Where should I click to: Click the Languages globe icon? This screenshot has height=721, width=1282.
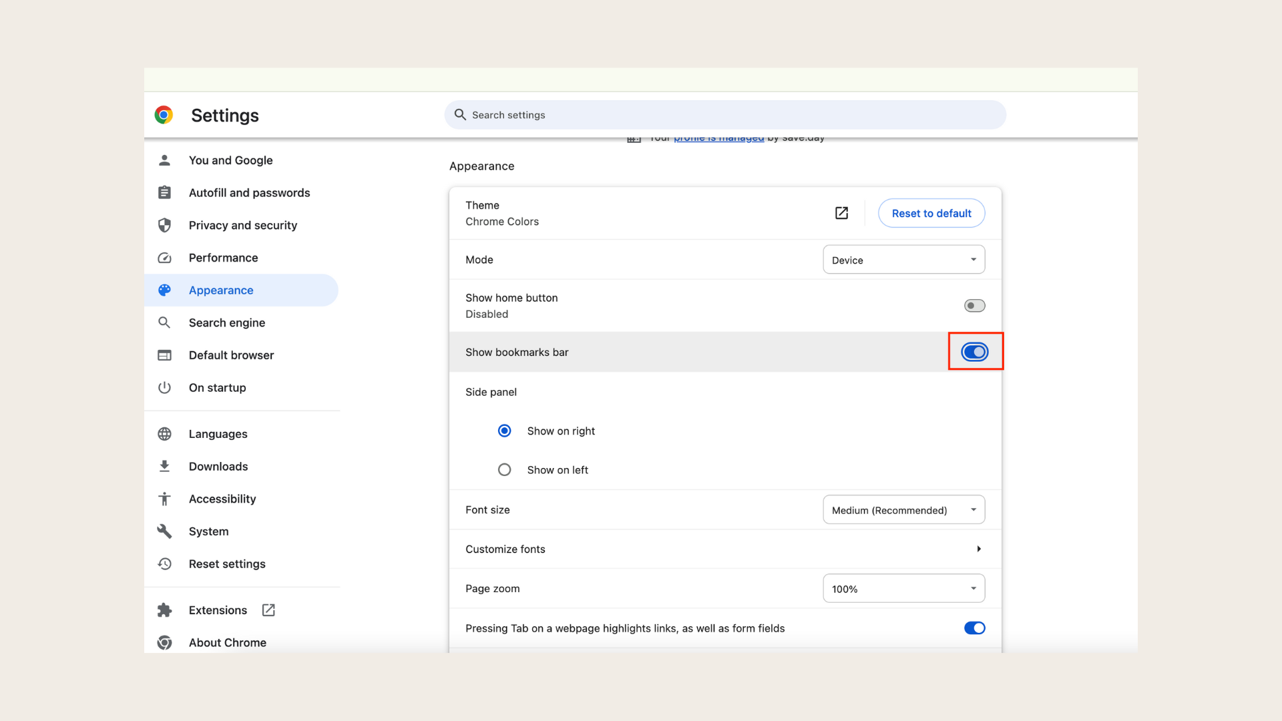pos(164,434)
